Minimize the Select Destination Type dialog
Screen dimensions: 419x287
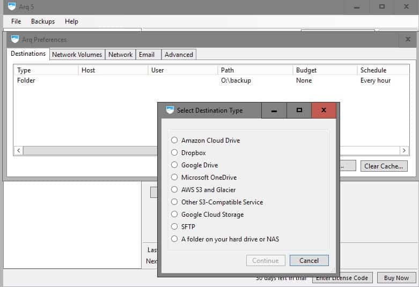pyautogui.click(x=274, y=110)
